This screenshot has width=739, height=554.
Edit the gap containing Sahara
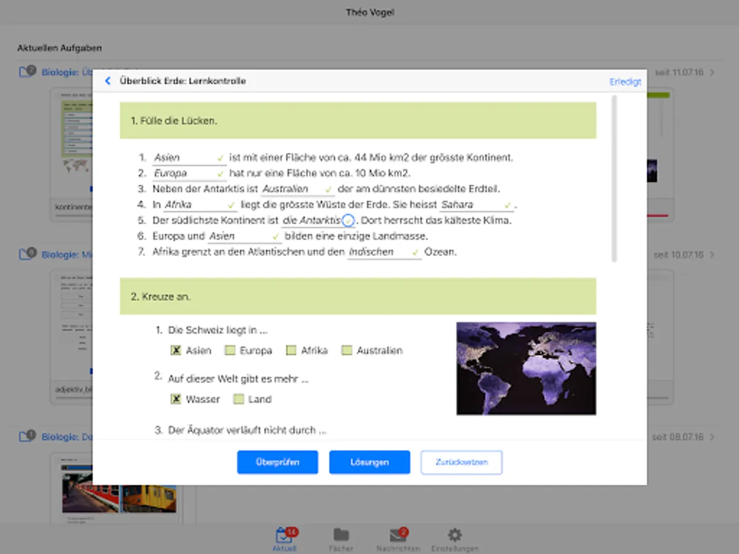[477, 205]
